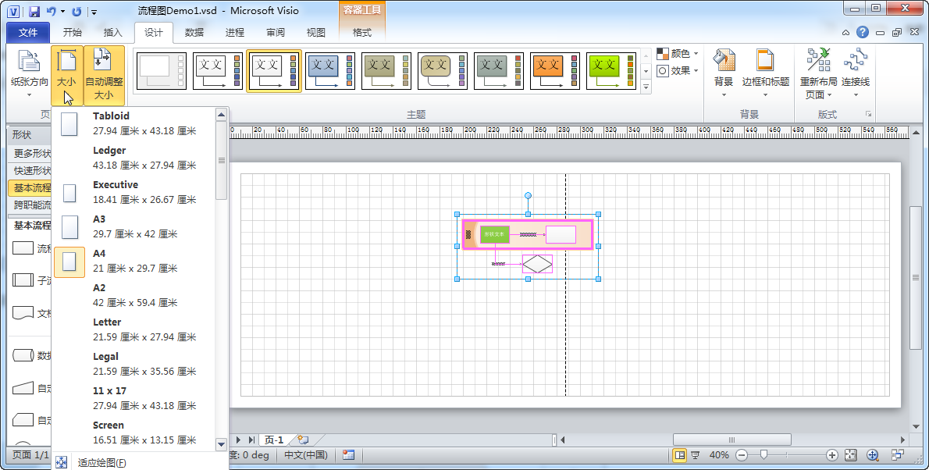Switch to full screen presentation view
929x470 pixels.
click(x=695, y=455)
